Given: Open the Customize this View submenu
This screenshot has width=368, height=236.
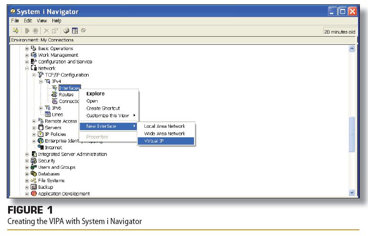Looking at the screenshot, I should point(108,115).
